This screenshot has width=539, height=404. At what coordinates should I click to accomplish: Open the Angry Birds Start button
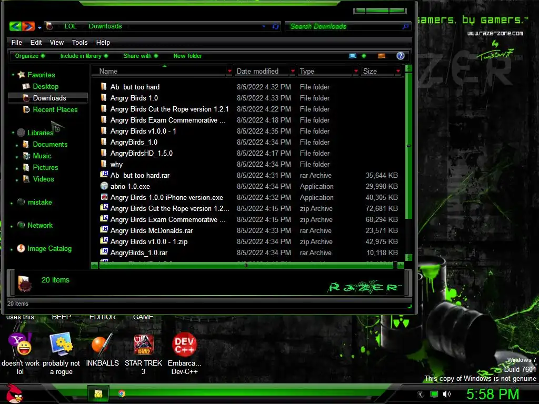coord(14,393)
